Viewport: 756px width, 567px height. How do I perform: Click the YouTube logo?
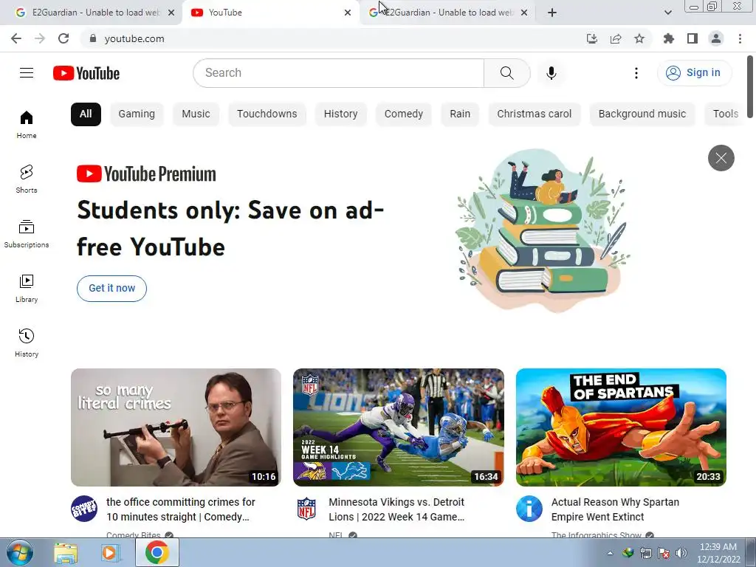coord(86,73)
